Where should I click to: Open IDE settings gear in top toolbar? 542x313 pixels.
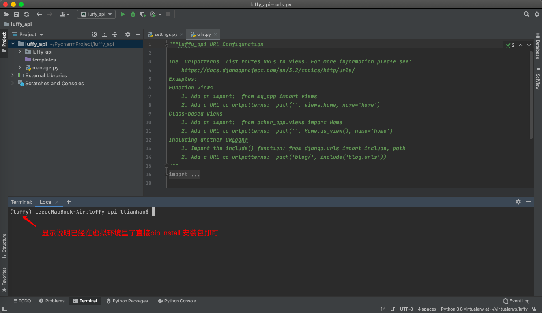pyautogui.click(x=537, y=14)
